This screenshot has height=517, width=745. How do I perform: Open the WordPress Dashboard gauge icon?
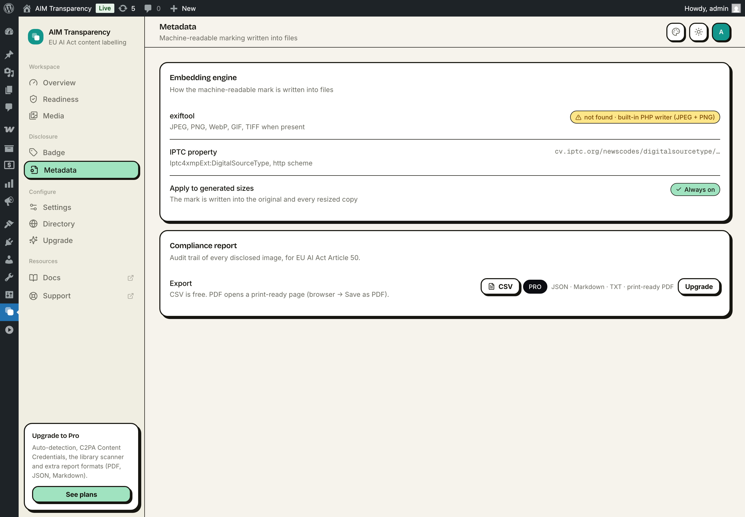tap(9, 32)
